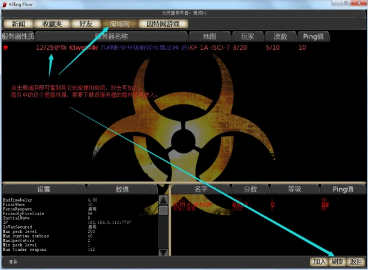Click the 刷新 refresh button
Image resolution: width=368 pixels, height=270 pixels.
coord(337,262)
